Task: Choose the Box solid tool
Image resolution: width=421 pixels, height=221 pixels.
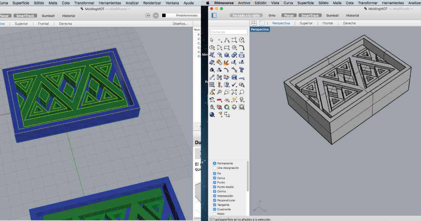Action: 226,55
